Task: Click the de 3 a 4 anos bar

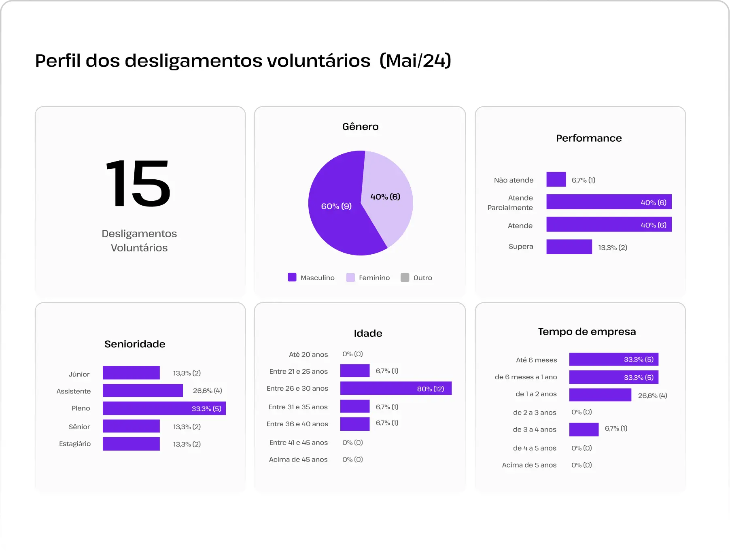Action: point(584,430)
